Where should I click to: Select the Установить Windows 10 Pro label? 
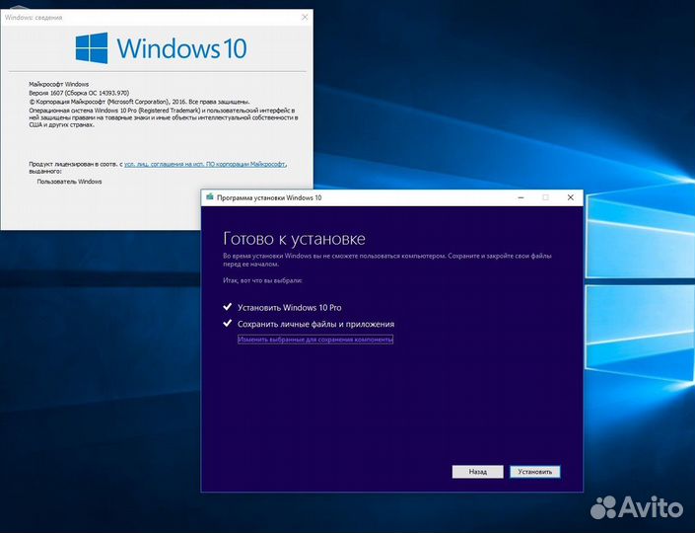[290, 308]
